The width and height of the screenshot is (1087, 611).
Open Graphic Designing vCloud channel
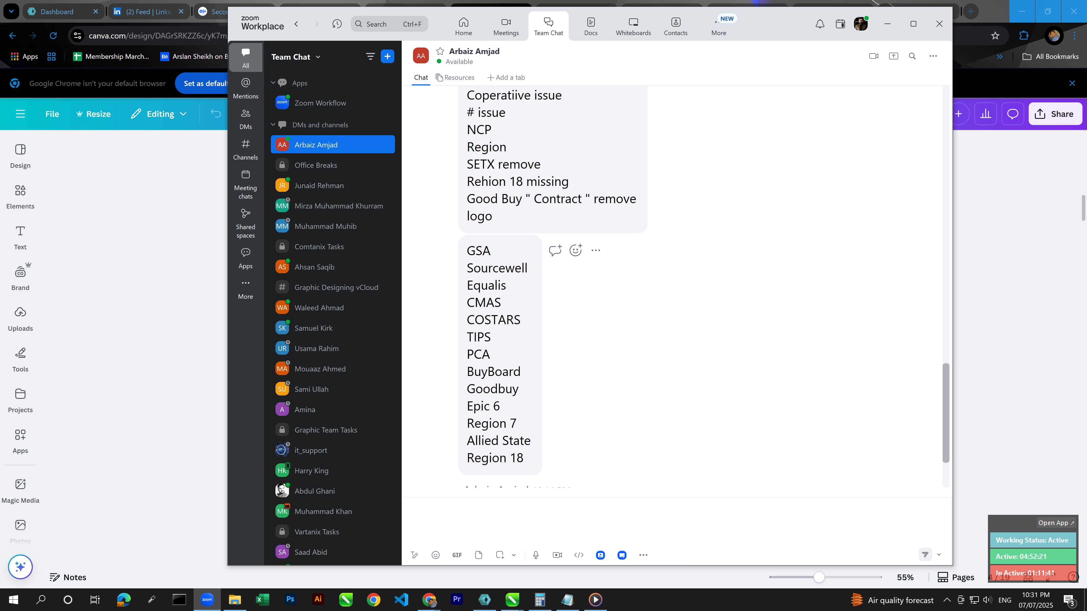[333, 288]
